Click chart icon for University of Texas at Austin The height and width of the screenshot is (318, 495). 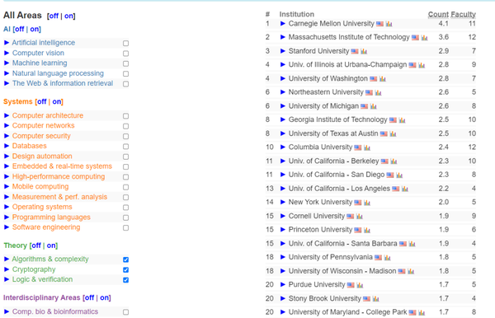pos(393,134)
